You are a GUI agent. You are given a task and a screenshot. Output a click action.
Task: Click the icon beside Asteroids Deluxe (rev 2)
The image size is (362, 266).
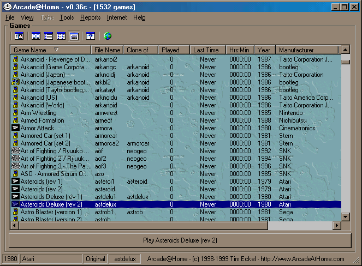pos(15,204)
